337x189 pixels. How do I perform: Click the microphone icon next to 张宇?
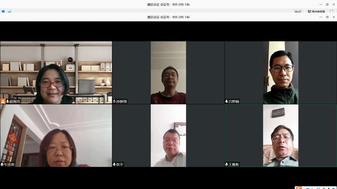[x=114, y=164]
